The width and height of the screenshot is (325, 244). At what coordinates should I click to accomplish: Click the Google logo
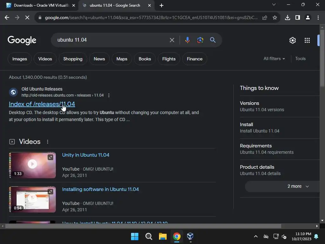coord(22,40)
